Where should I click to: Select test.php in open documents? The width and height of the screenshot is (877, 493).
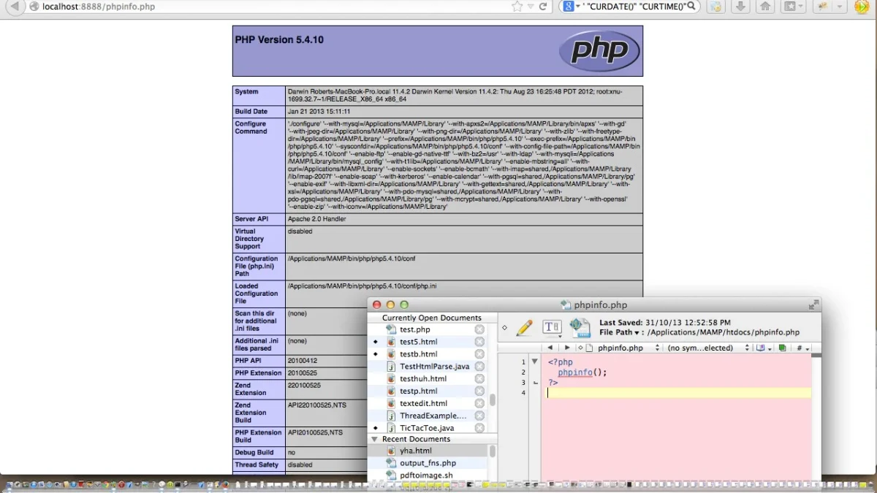pos(415,329)
